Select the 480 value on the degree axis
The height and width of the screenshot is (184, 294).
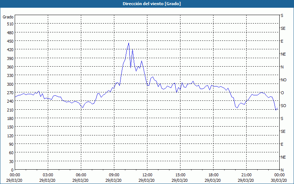click(11, 33)
